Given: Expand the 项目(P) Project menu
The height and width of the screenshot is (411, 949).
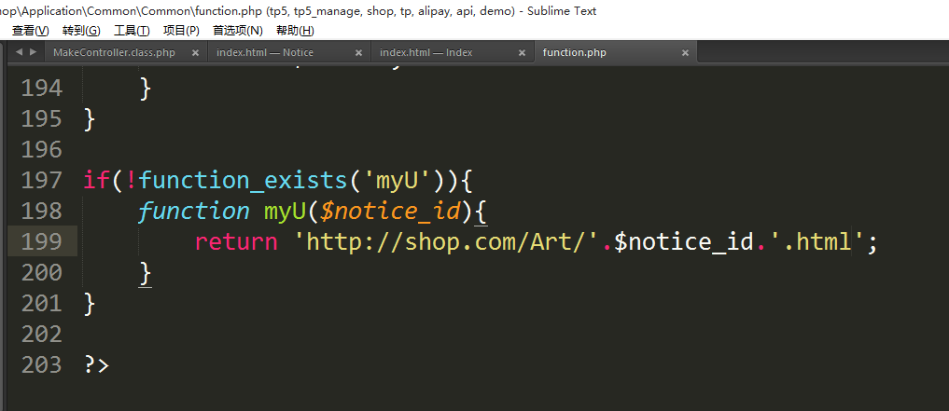Looking at the screenshot, I should tap(181, 31).
